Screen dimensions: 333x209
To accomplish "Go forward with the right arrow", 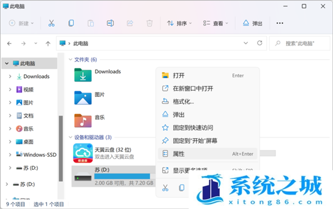I will tap(23, 43).
